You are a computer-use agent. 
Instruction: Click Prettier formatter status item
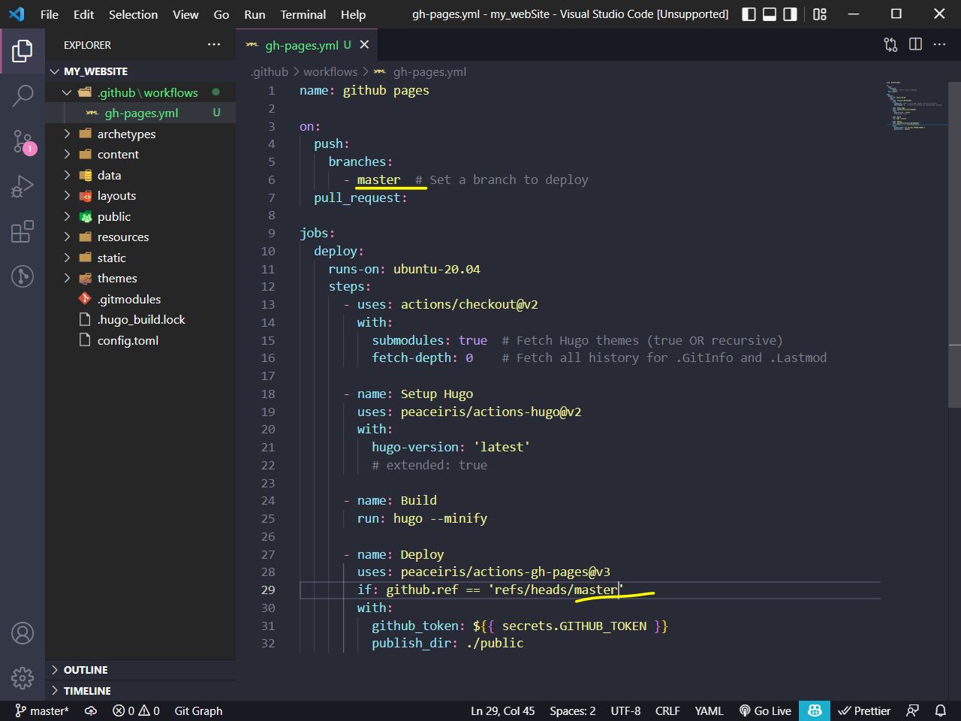coord(864,710)
